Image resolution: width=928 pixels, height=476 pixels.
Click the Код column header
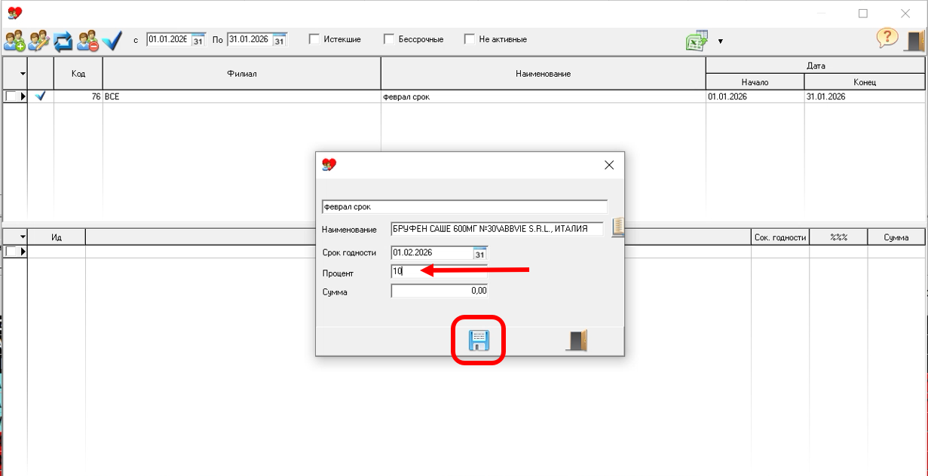click(x=78, y=74)
